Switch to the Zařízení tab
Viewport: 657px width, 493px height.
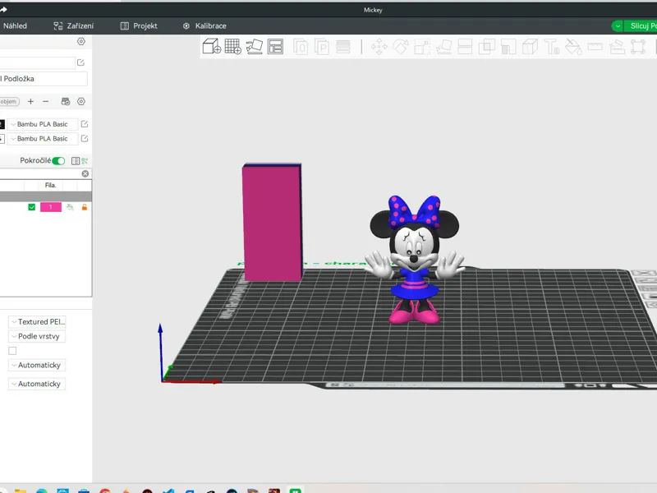coord(74,26)
